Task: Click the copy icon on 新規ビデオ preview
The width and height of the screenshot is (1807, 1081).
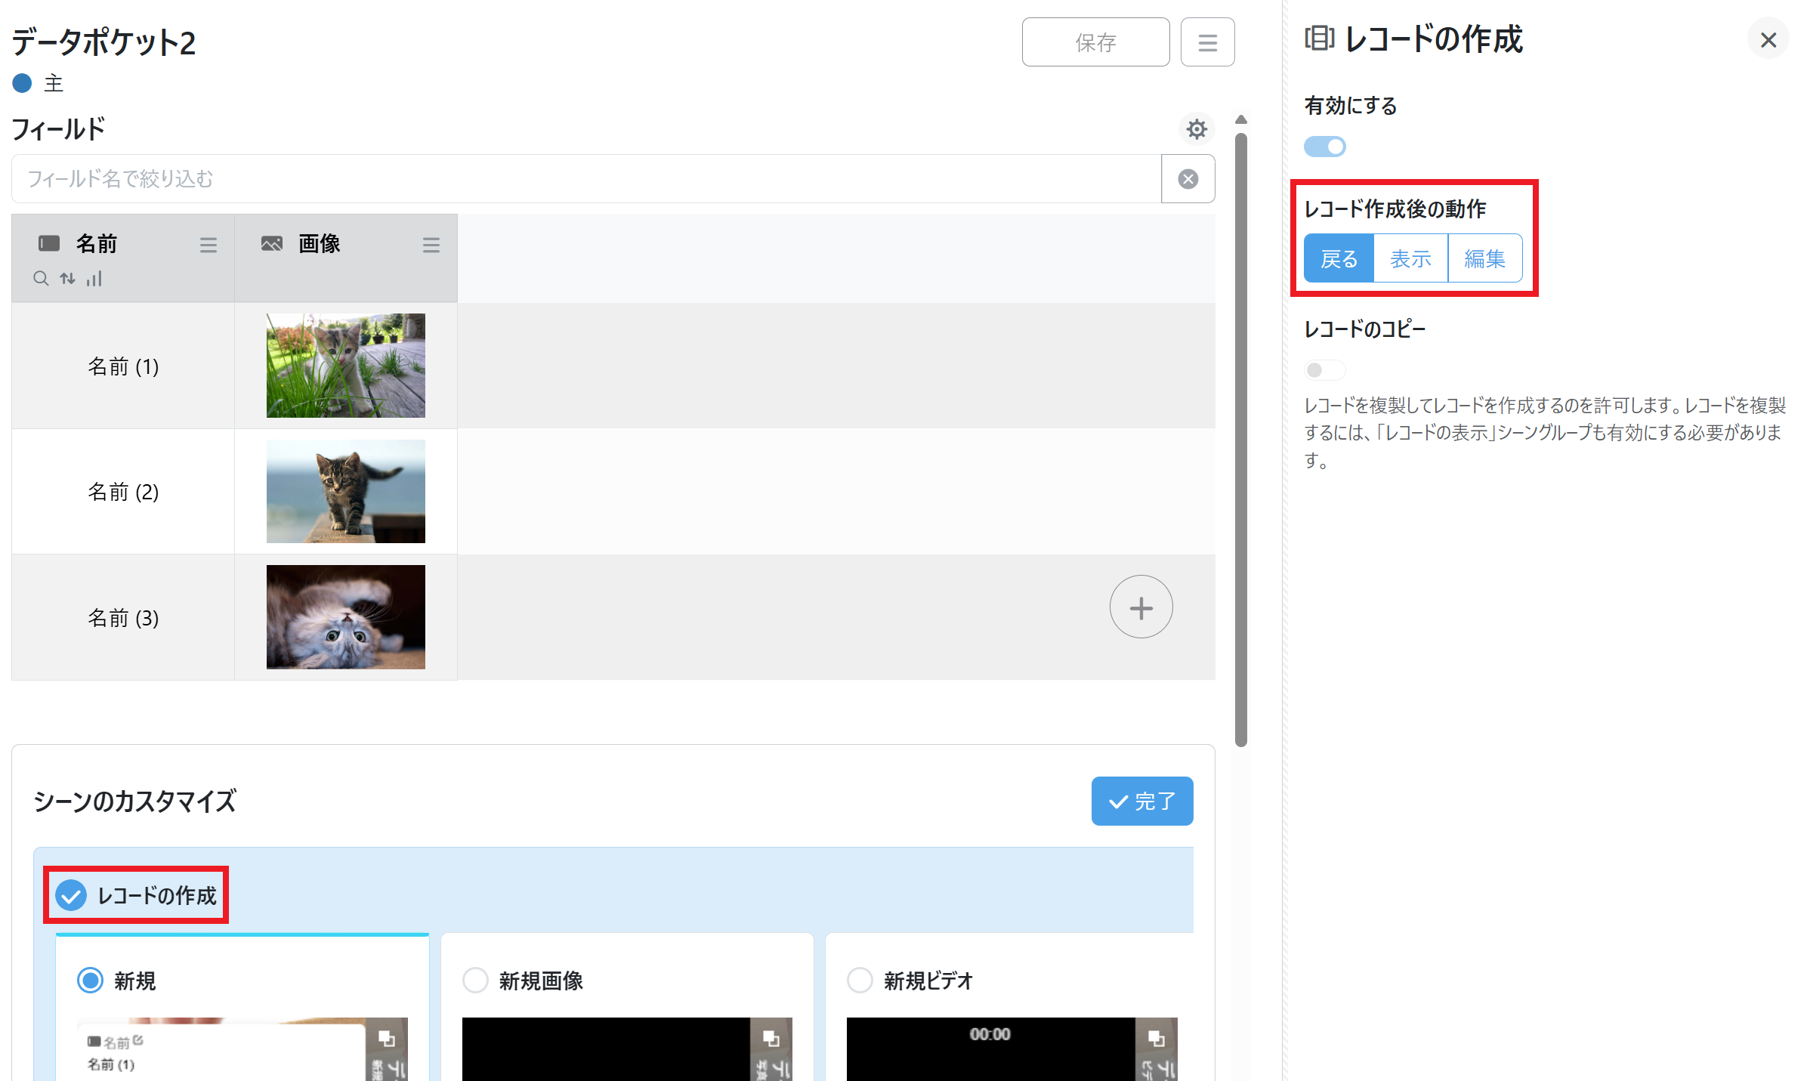Action: click(1156, 1038)
